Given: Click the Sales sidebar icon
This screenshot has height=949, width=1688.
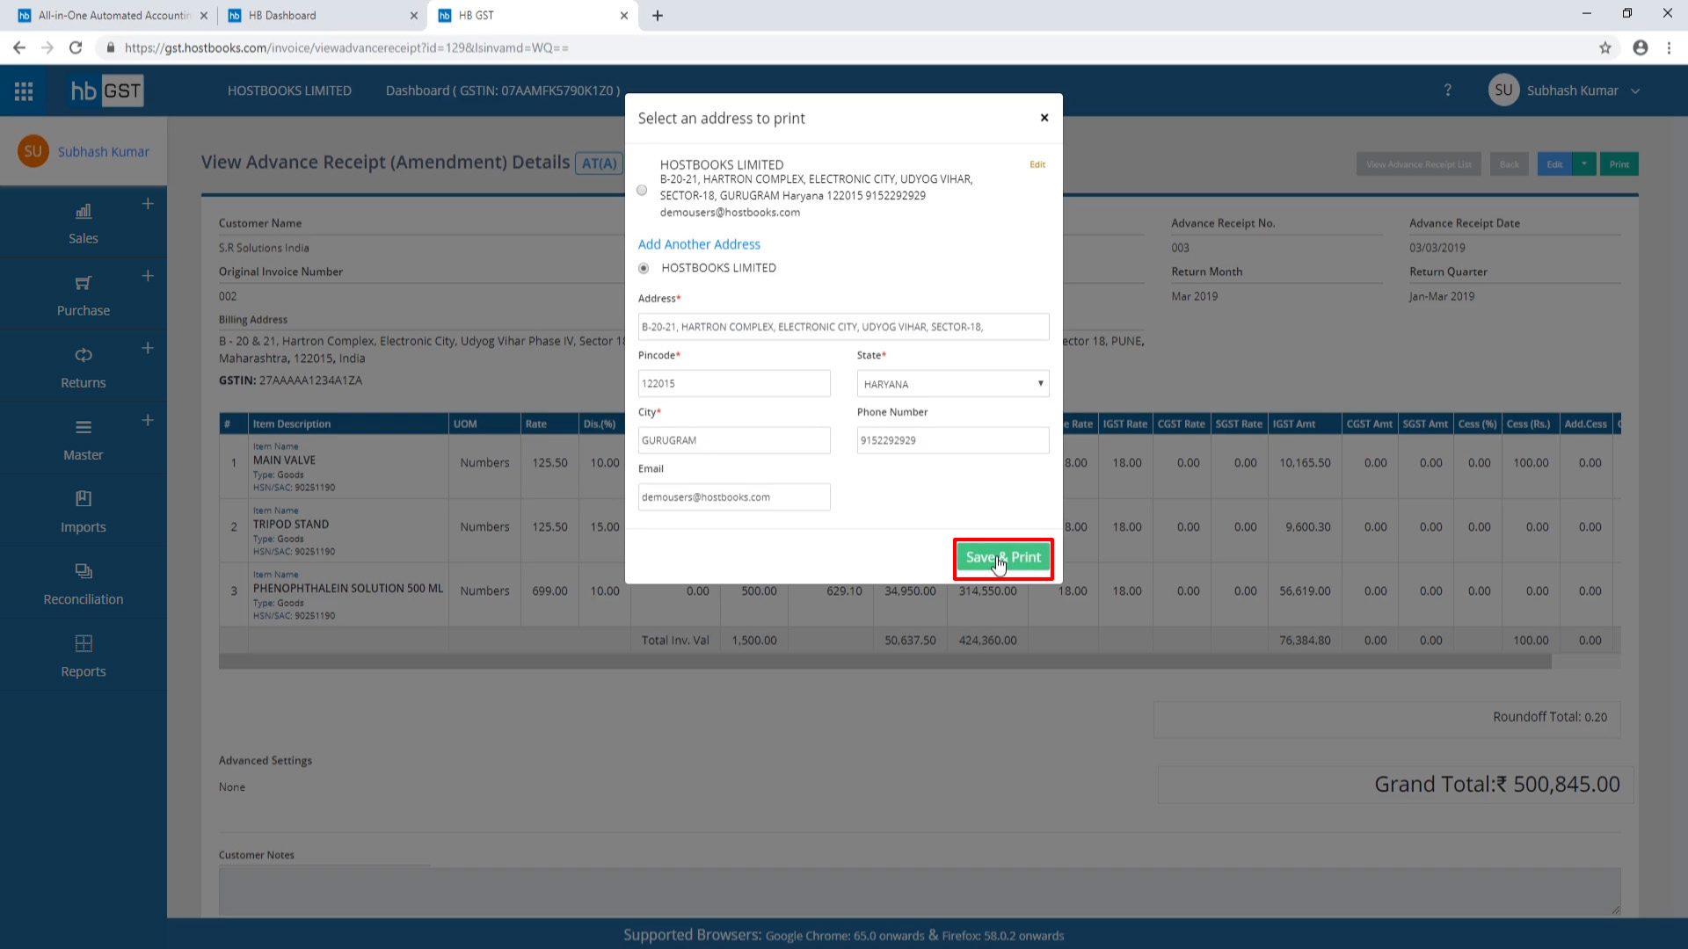Looking at the screenshot, I should point(84,212).
